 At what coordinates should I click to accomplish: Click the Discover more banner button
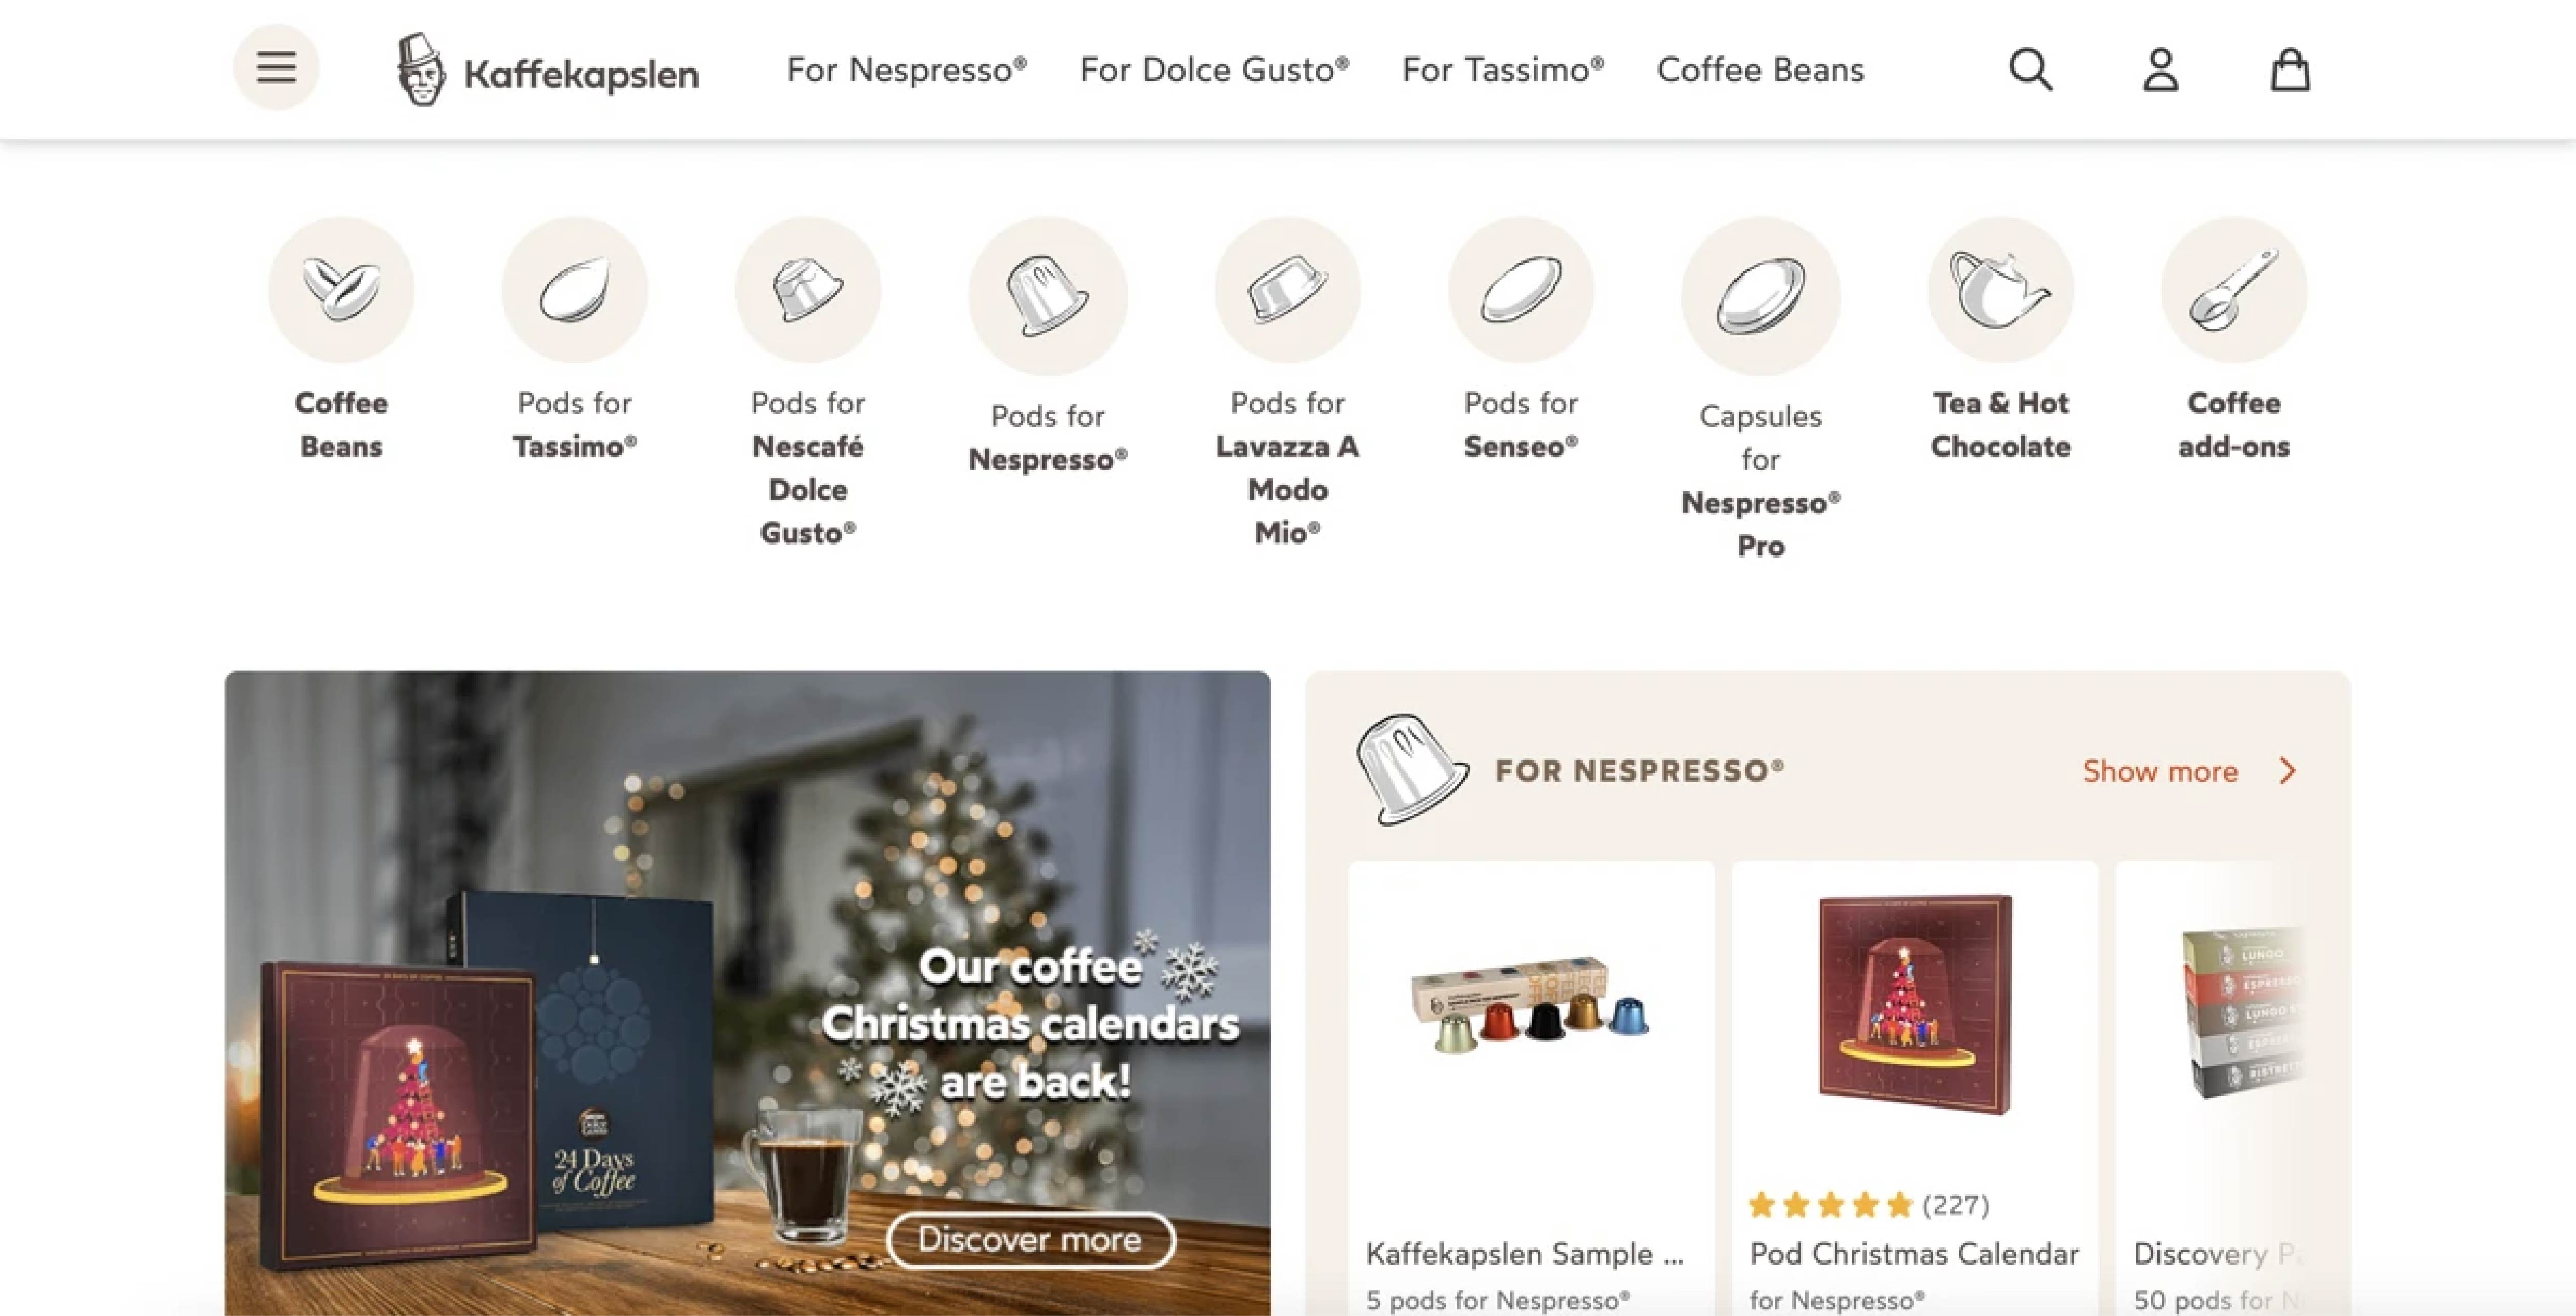(1030, 1240)
